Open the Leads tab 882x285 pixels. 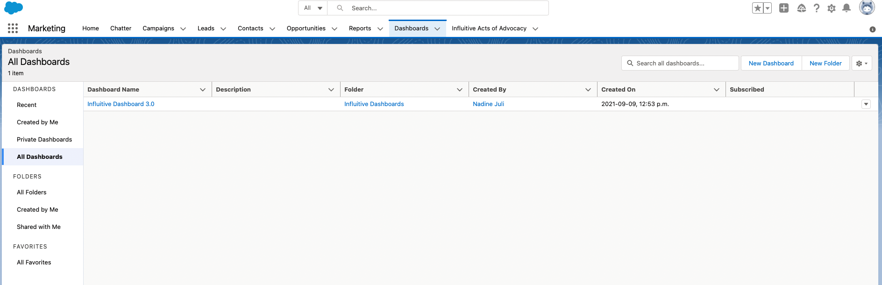click(x=206, y=28)
